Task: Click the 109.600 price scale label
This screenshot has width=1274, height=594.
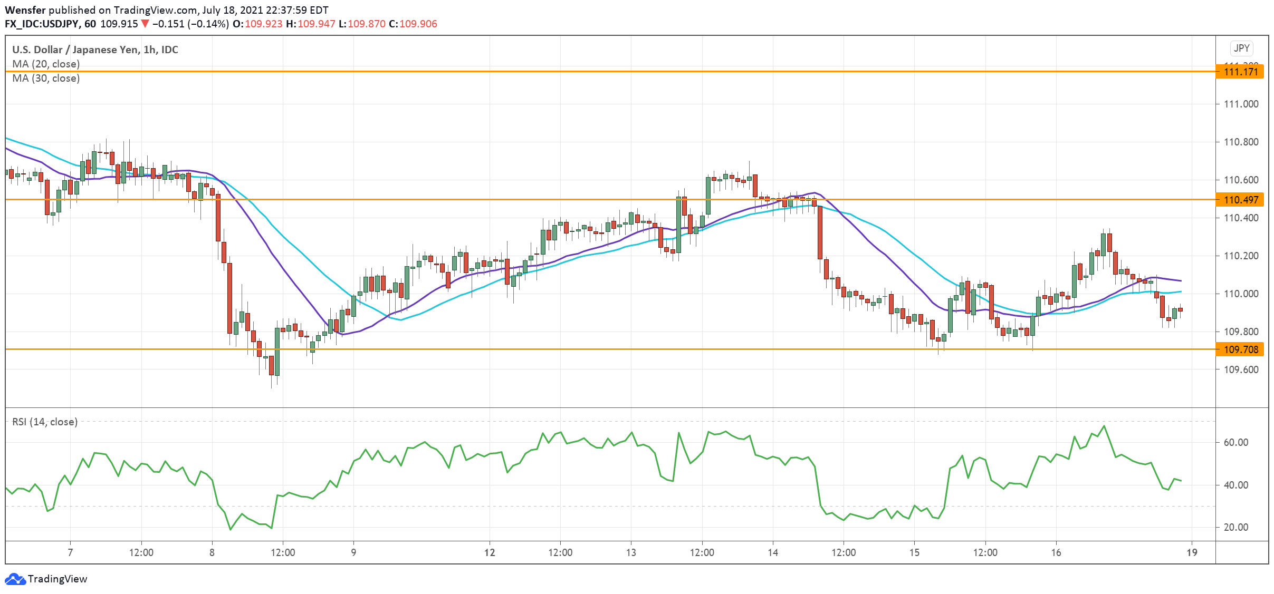Action: pos(1241,369)
